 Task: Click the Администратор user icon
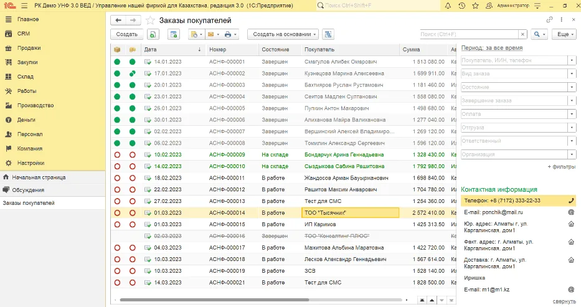(489, 6)
